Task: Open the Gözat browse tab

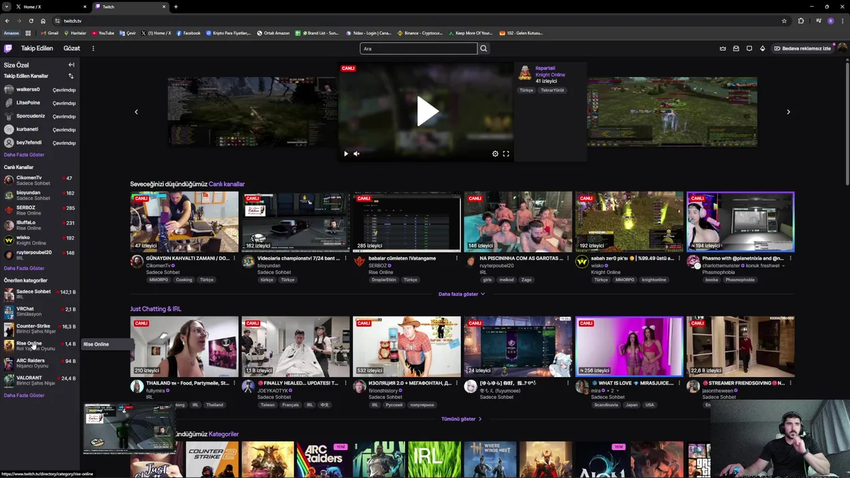Action: (72, 48)
